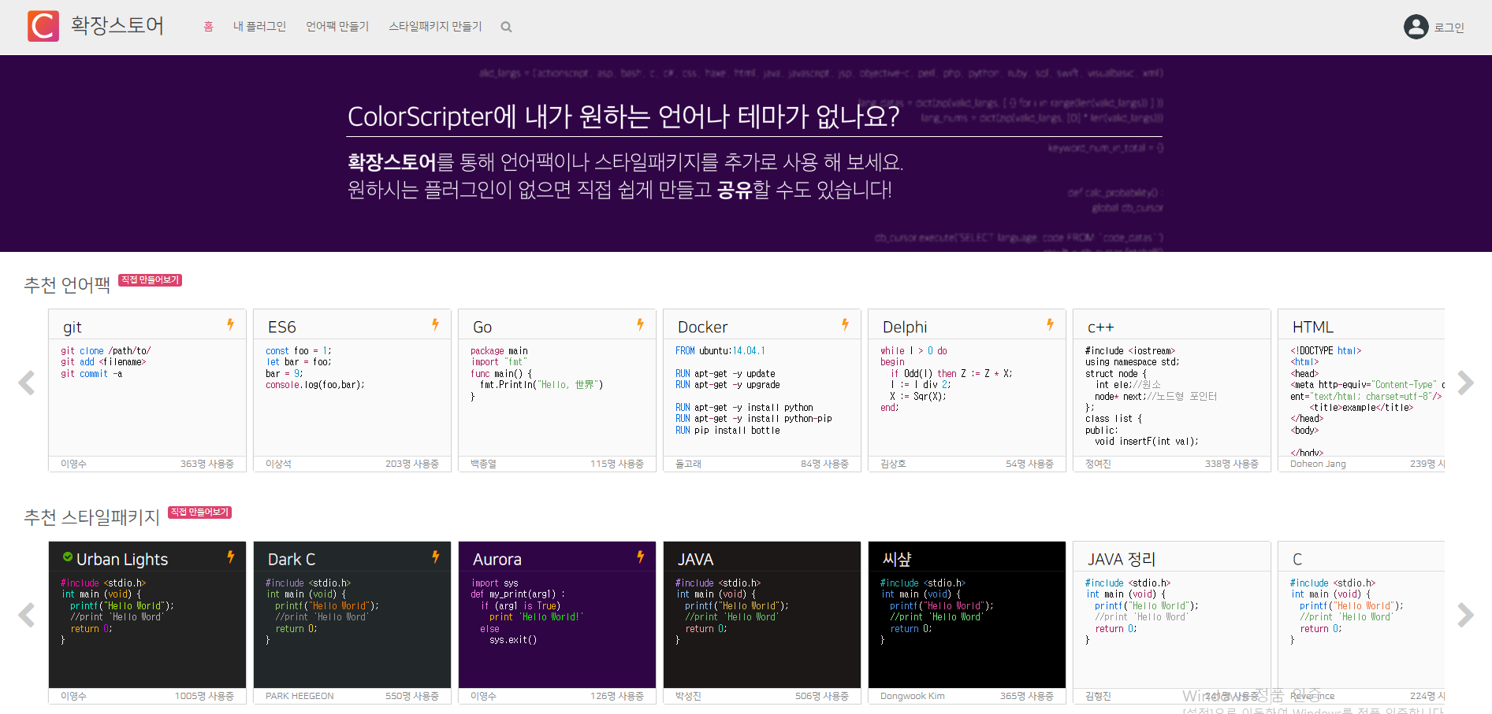Click author 백종열 on Go card
The width and height of the screenshot is (1492, 714).
click(483, 464)
